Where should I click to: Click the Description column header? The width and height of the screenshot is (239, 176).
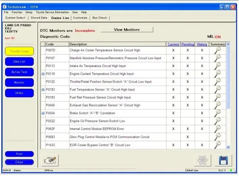click(x=118, y=44)
